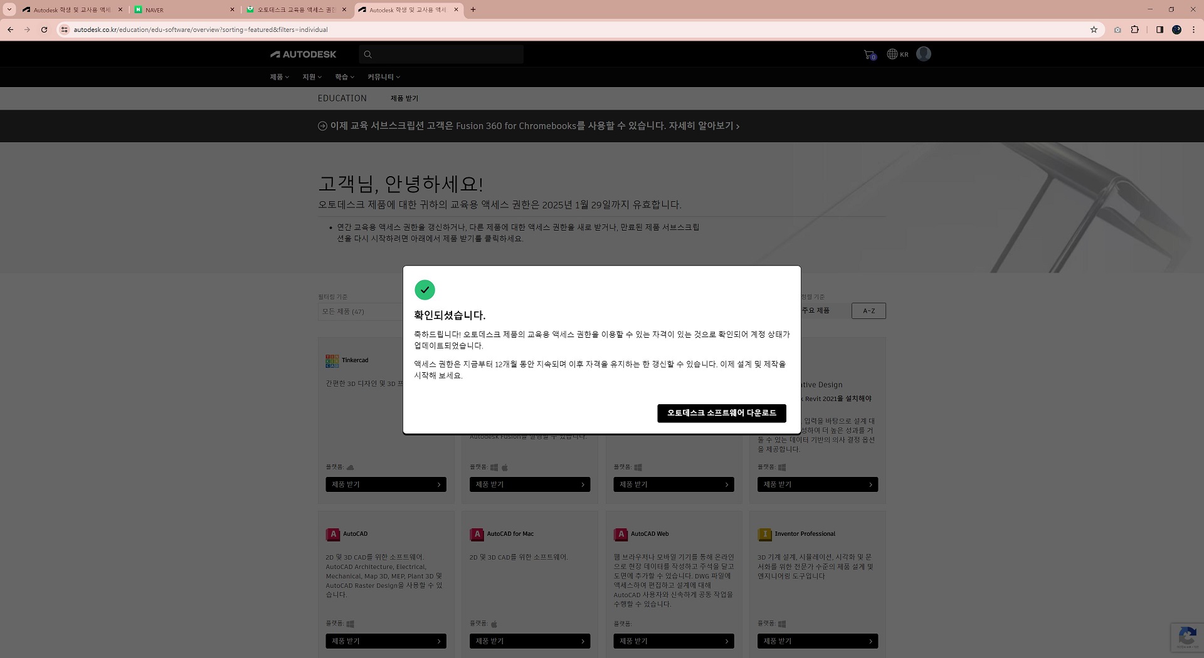Click 제품 받기 under AutoCAD Web

[x=673, y=641]
